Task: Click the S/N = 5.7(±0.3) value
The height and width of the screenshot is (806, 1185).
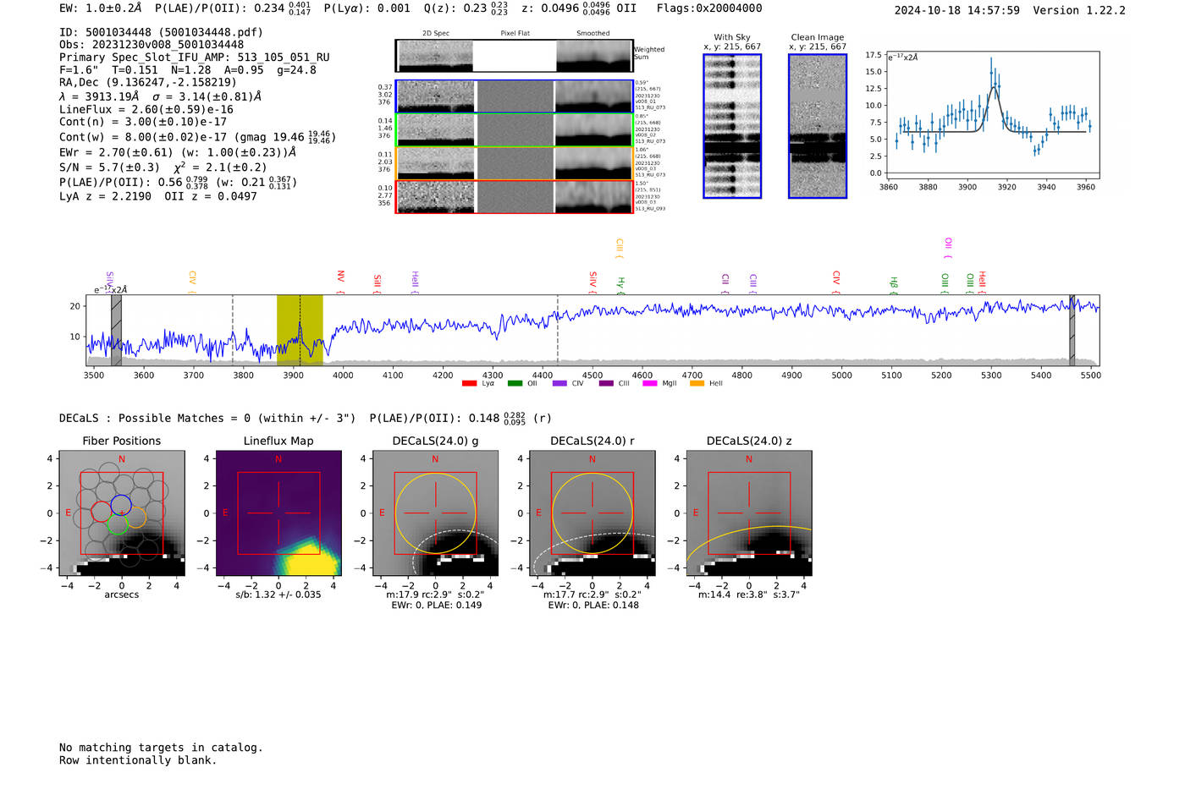Action: [109, 167]
